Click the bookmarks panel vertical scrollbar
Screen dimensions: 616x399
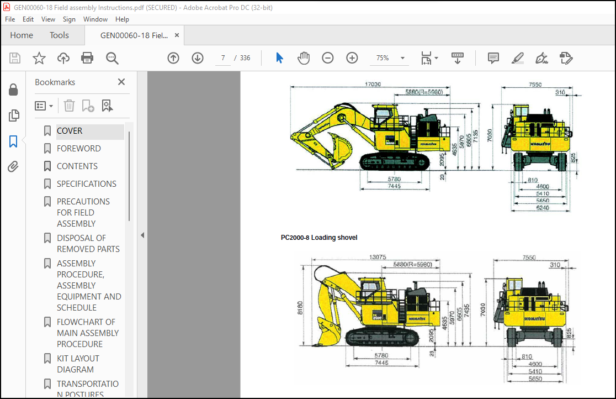(x=129, y=176)
